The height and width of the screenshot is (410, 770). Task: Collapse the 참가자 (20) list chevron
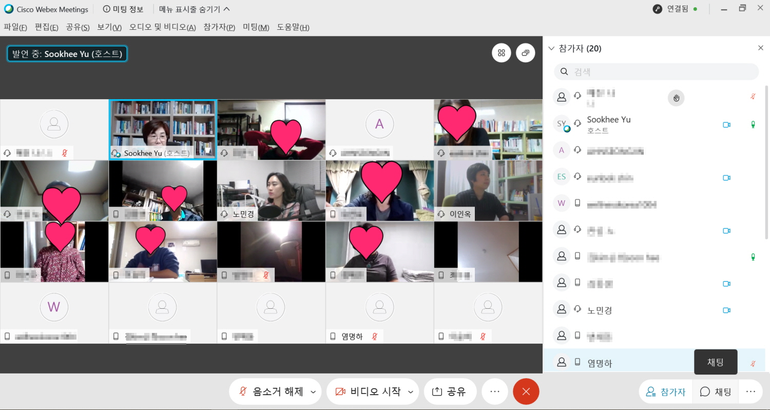point(552,48)
